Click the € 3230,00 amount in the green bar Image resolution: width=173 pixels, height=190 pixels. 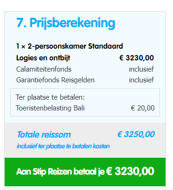130,171
